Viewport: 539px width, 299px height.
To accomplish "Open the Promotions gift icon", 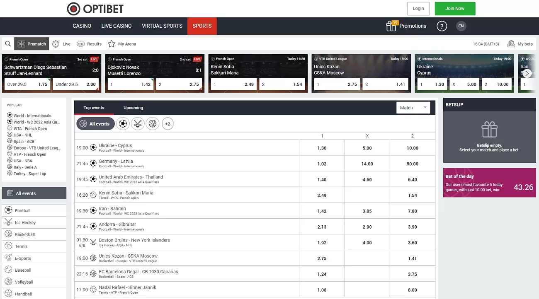I will [391, 26].
